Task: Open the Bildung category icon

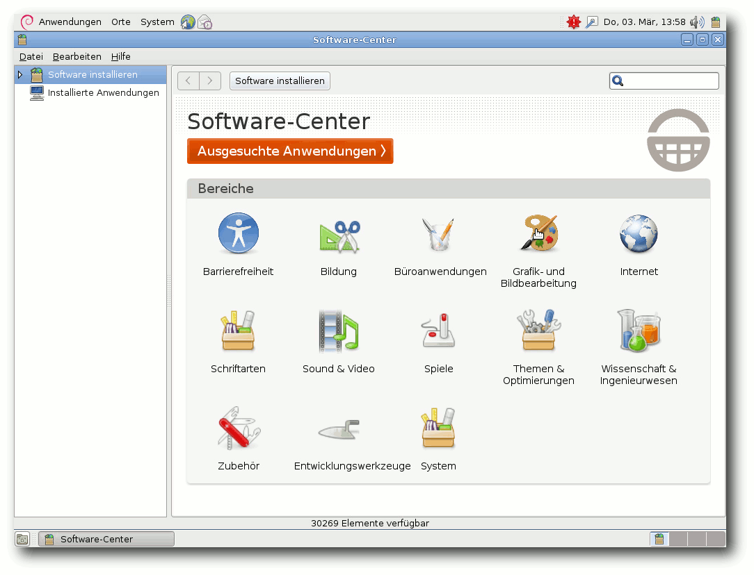Action: pyautogui.click(x=339, y=235)
